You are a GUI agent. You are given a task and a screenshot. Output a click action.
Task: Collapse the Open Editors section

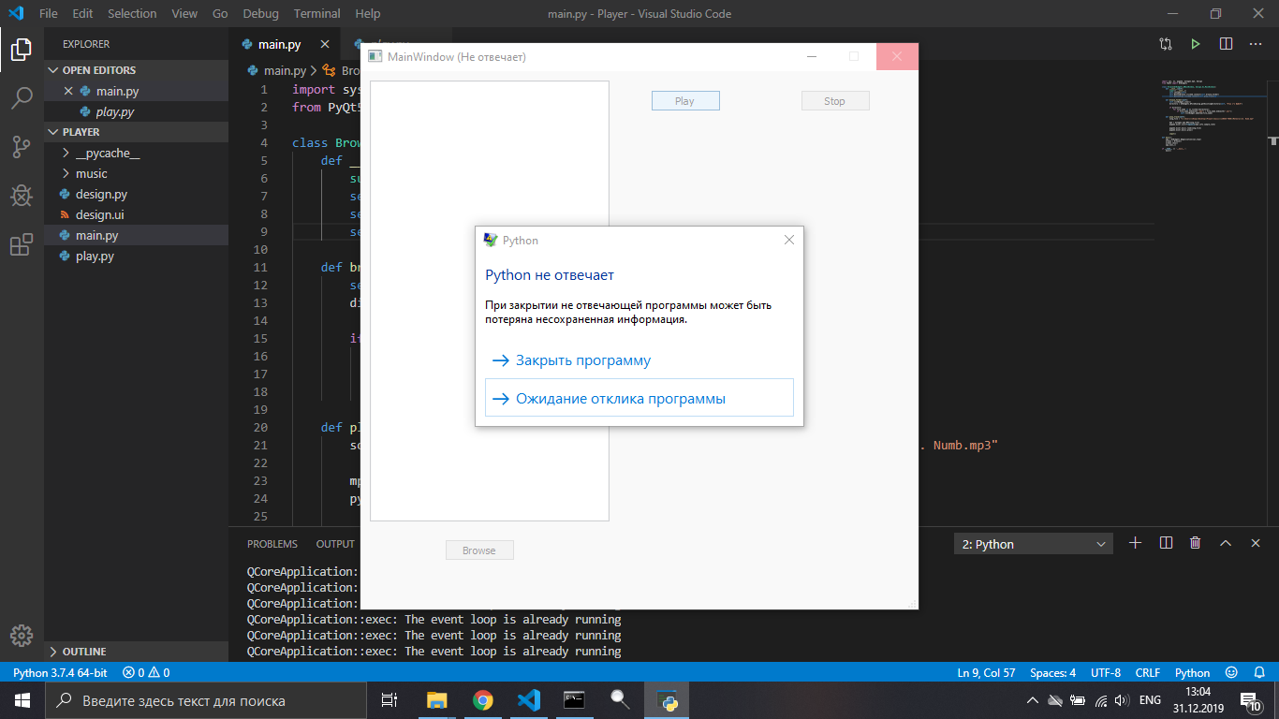pos(137,70)
